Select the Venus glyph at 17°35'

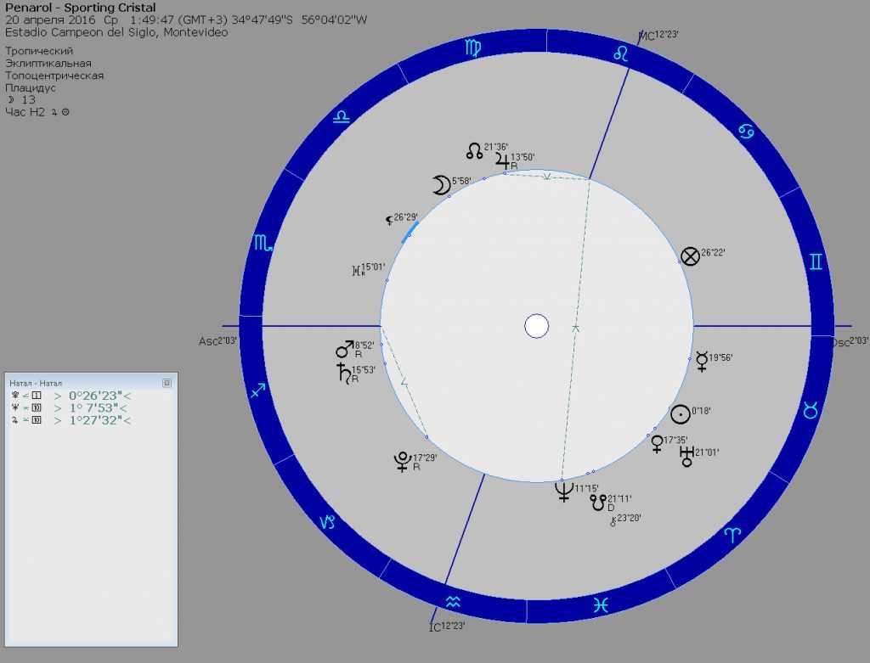657,444
